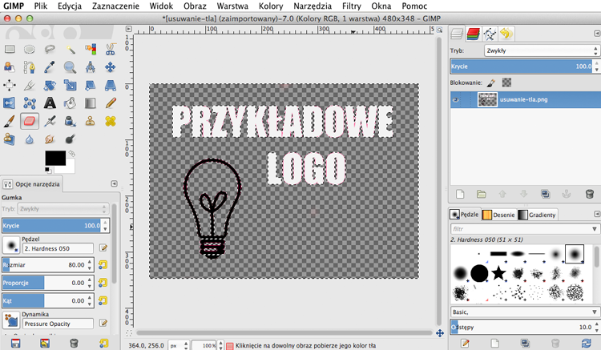This screenshot has height=350, width=601.
Task: Switch to the Gradienty tab
Action: coord(537,215)
